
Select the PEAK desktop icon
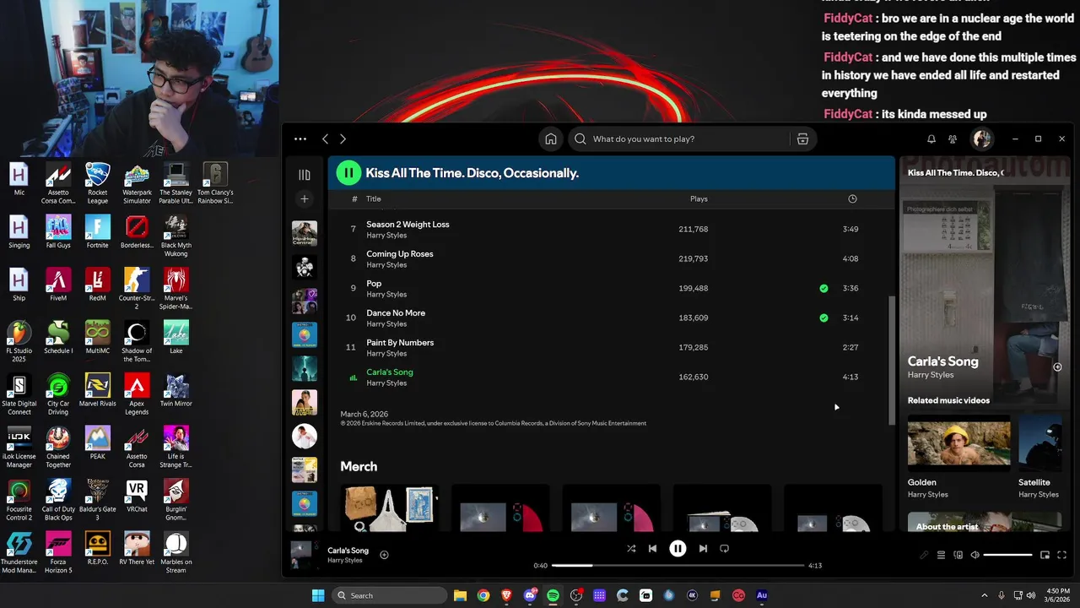(x=97, y=443)
